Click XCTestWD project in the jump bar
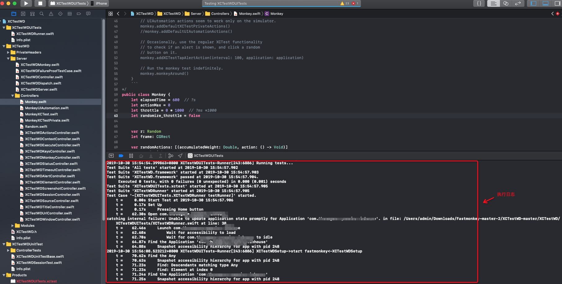 point(142,14)
